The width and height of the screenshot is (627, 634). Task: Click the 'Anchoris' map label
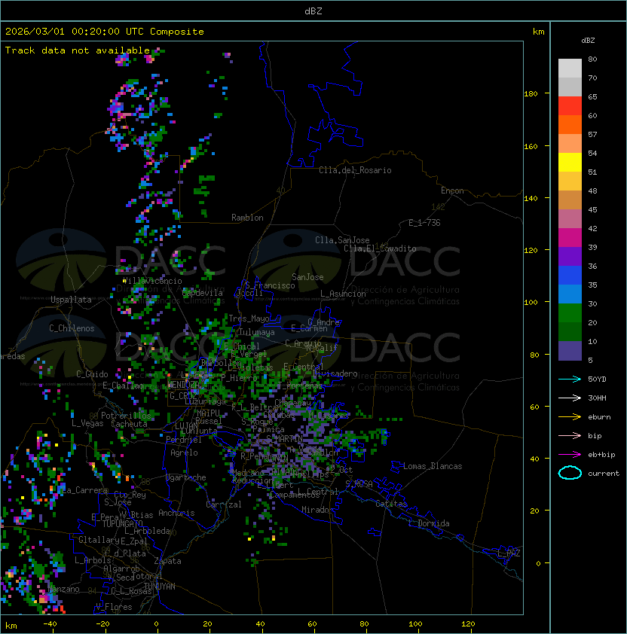tap(176, 513)
